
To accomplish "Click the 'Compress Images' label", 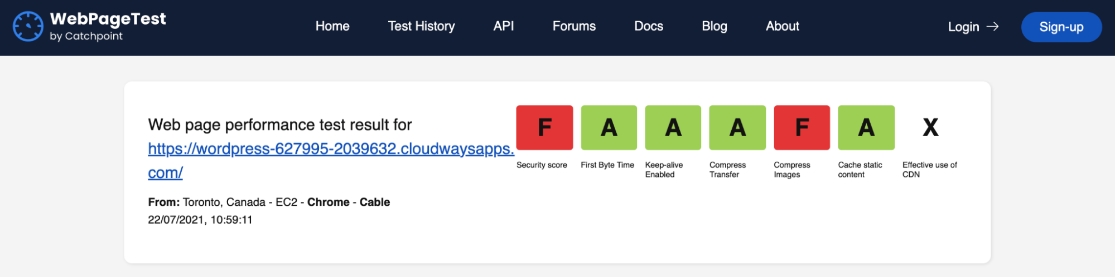I will click(x=792, y=170).
